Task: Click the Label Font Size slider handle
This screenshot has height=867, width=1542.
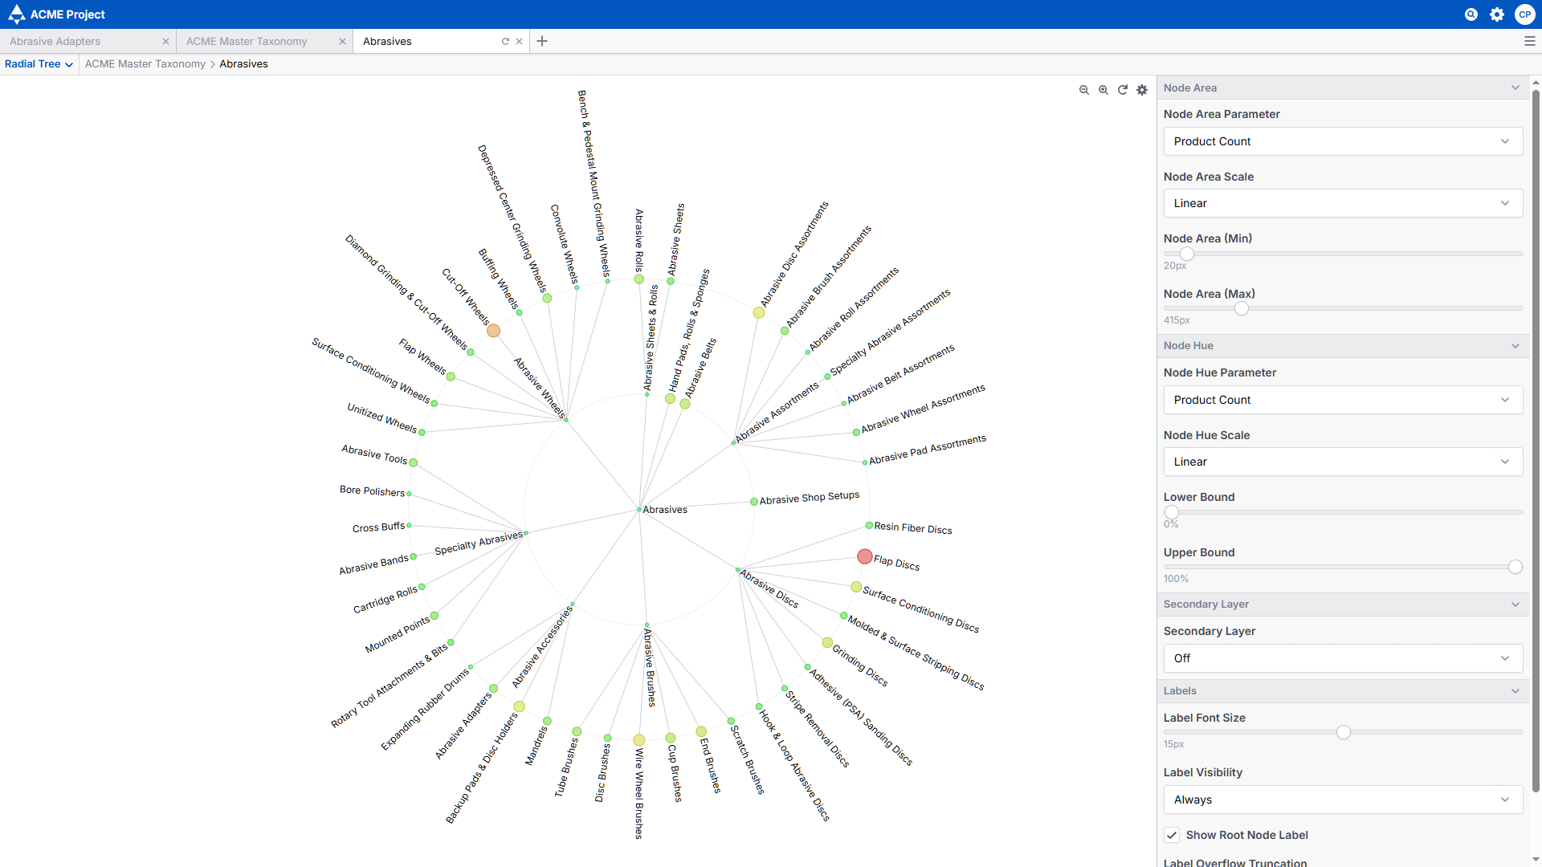Action: (1344, 732)
